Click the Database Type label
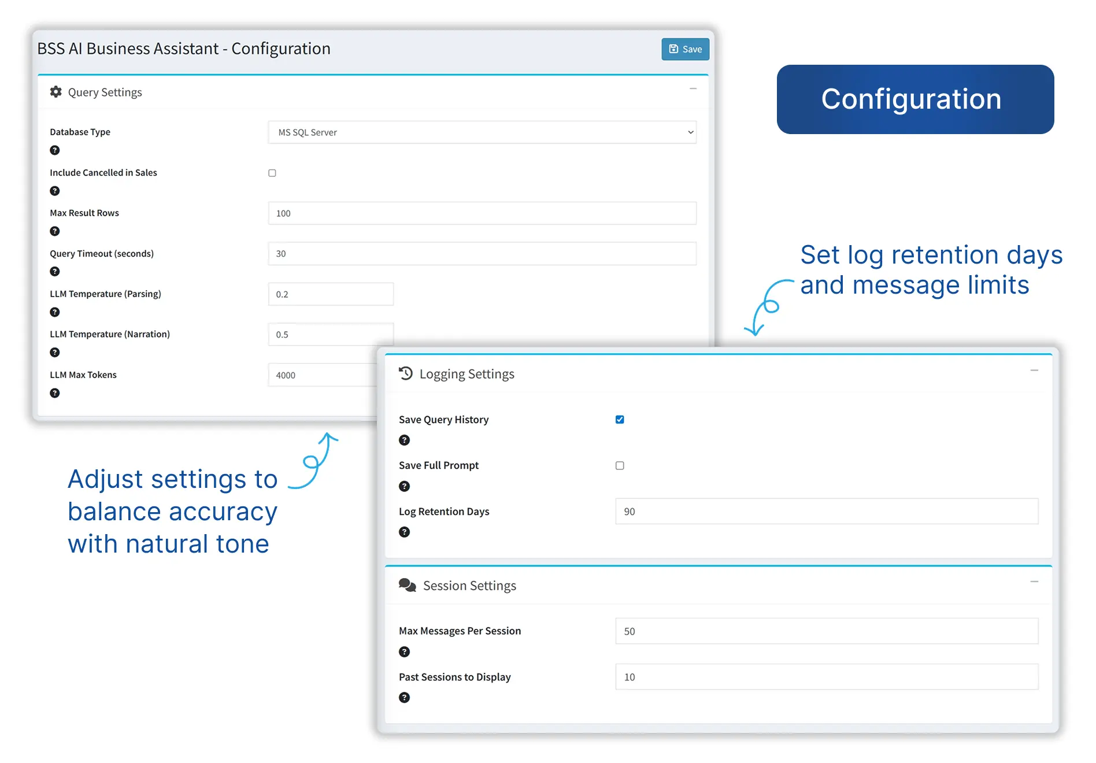This screenshot has width=1096, height=763. click(x=80, y=132)
